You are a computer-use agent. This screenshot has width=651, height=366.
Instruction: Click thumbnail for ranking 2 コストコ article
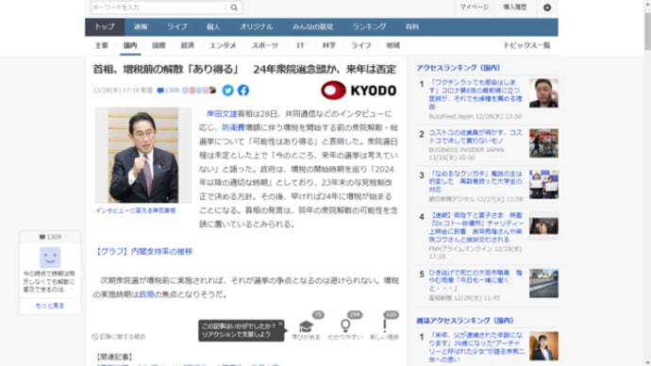point(543,143)
